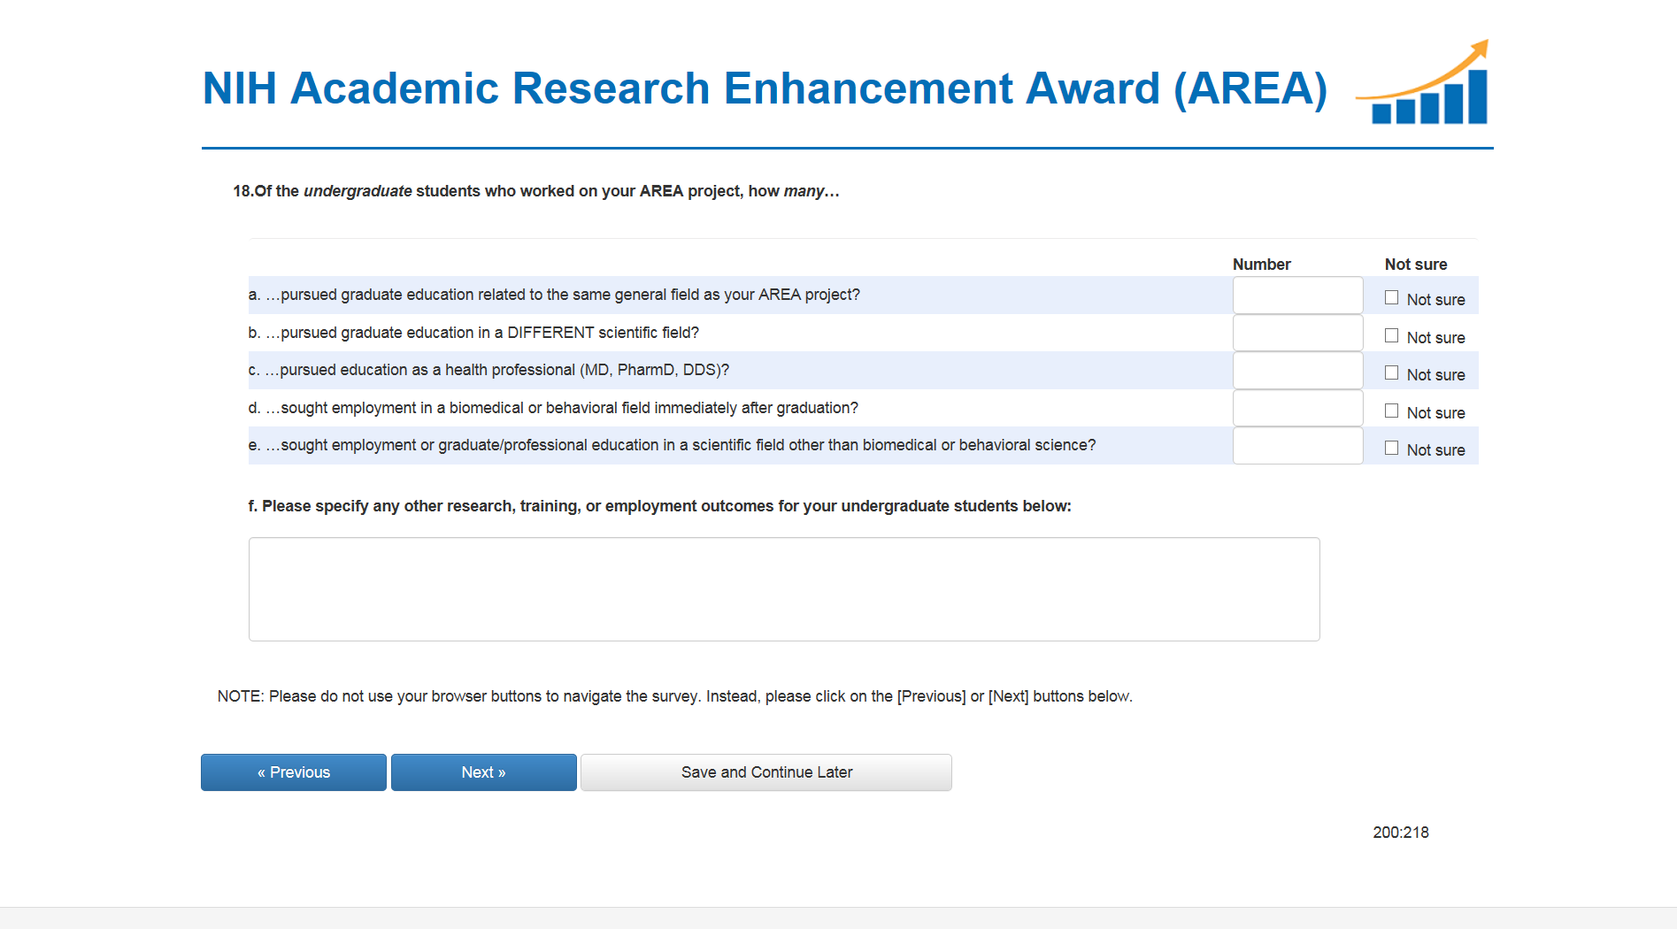Select Number field for biomedical employment row d

tap(1297, 409)
